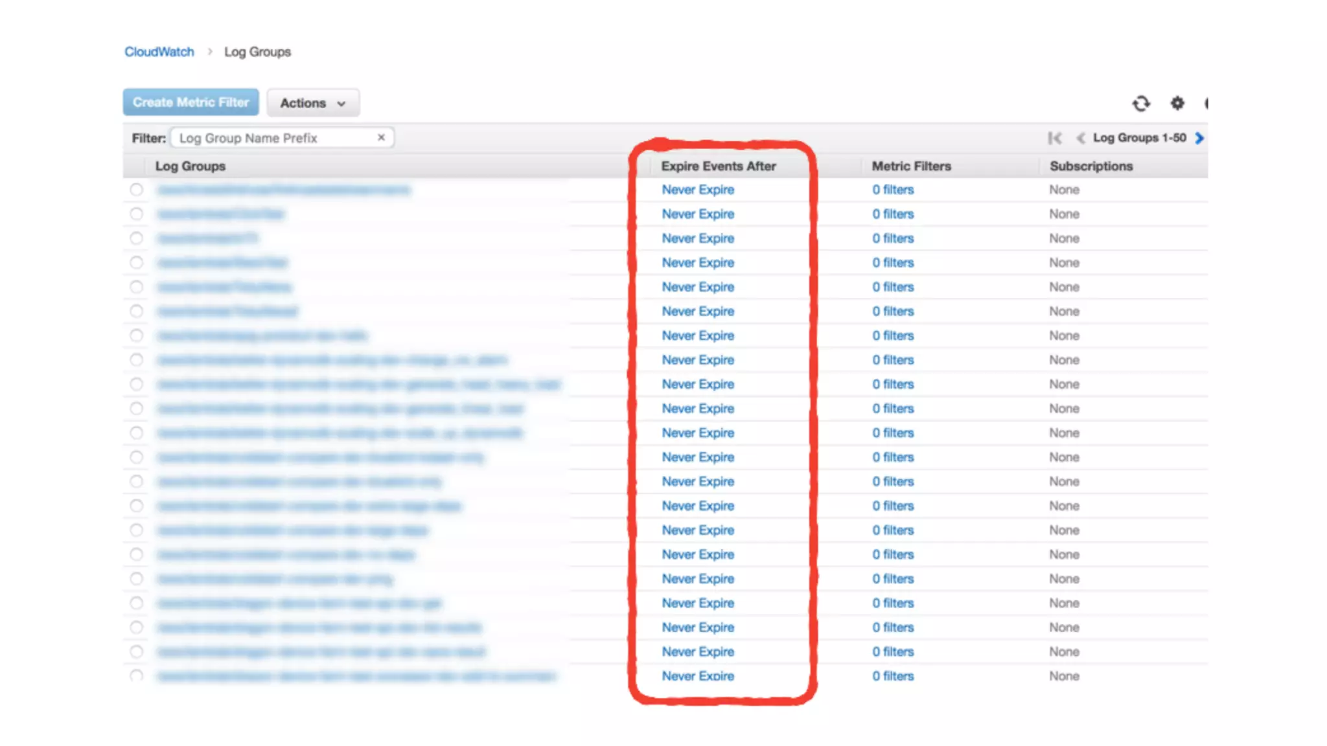Click the refresh log groups icon
Screen dimensions: 1327x746
coord(1141,104)
